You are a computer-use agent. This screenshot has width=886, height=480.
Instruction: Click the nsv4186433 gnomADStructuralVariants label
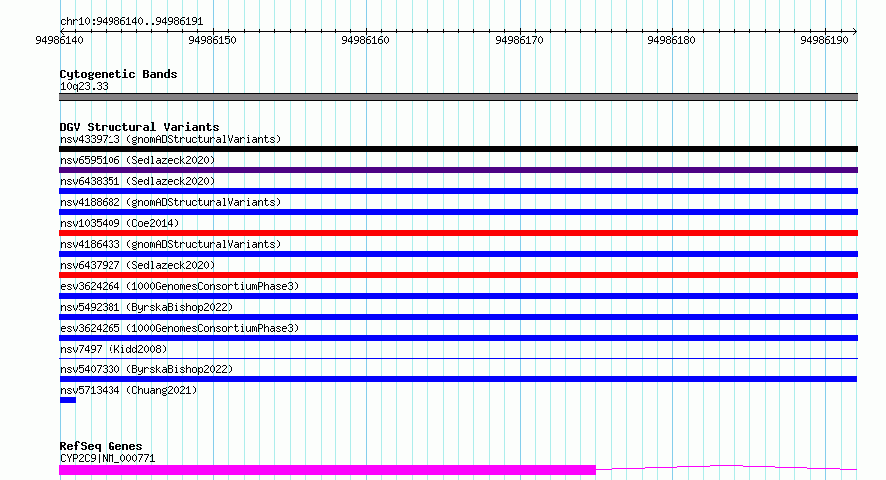[x=170, y=244]
